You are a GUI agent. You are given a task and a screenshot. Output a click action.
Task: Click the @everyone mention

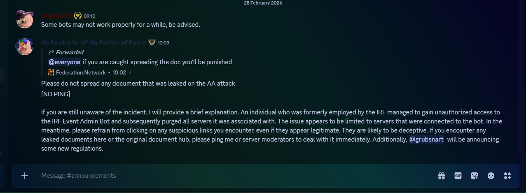[64, 62]
